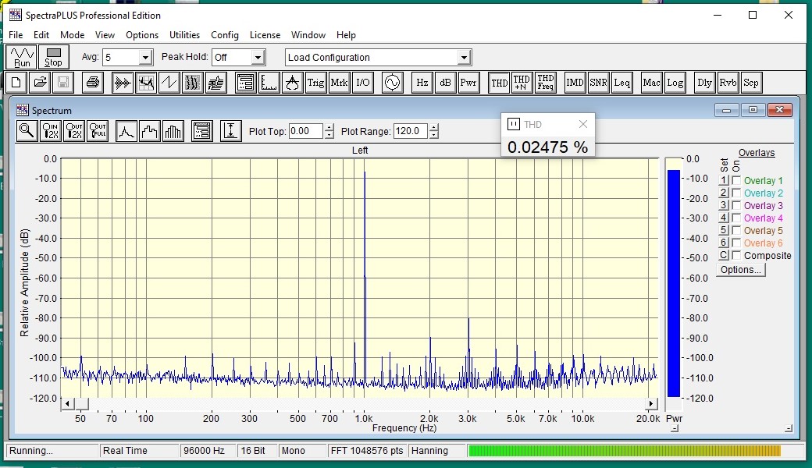Toggle the Spectrum view toolbar icon
The image size is (812, 468).
(146, 83)
